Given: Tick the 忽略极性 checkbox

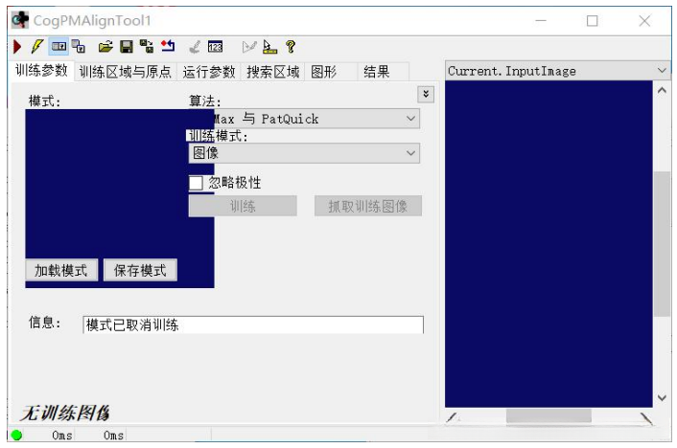Looking at the screenshot, I should (196, 183).
